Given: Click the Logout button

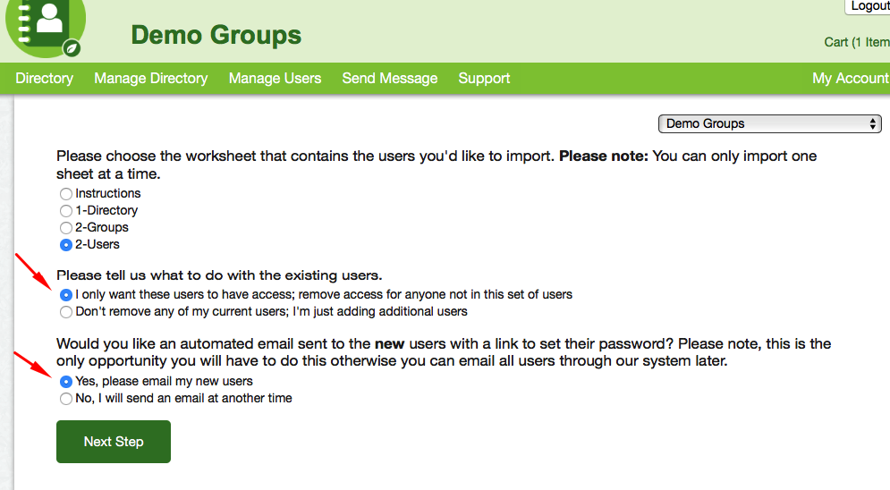Looking at the screenshot, I should point(869,6).
